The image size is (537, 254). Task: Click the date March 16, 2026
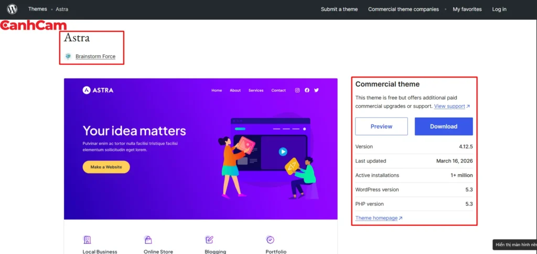click(455, 161)
